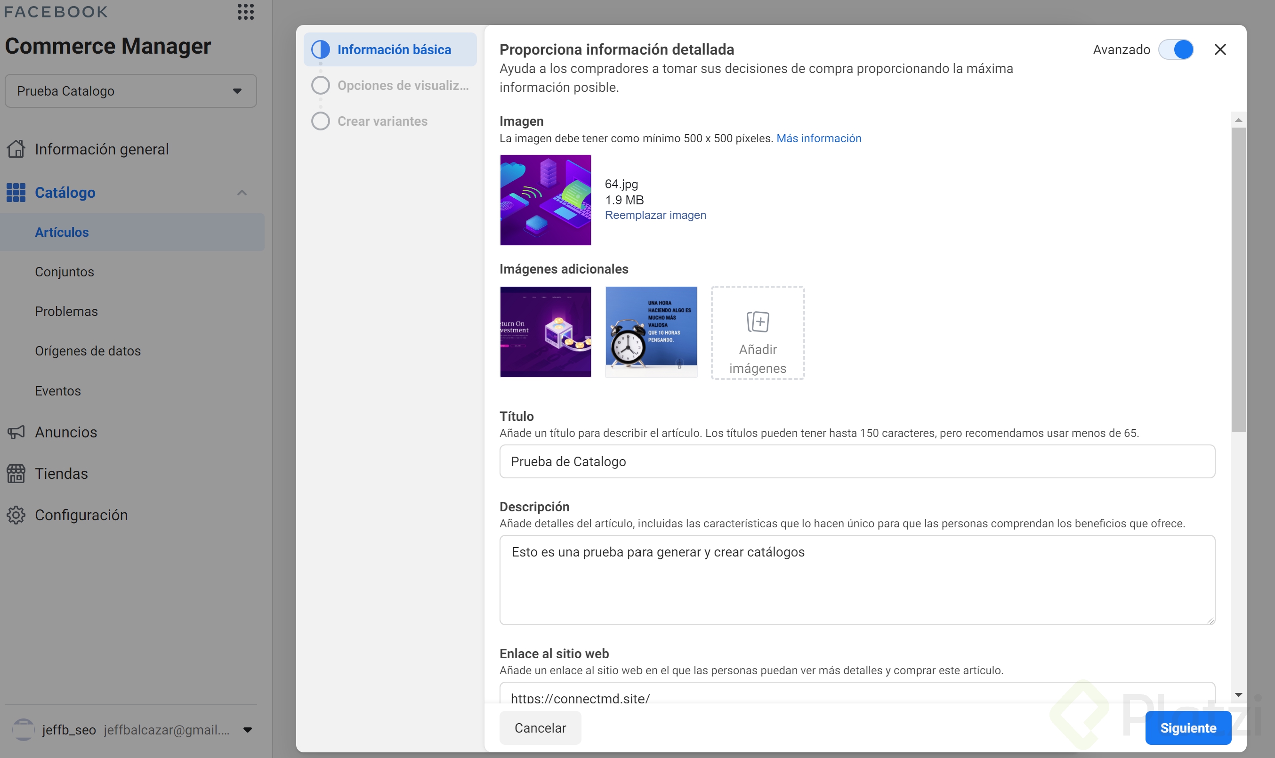Click the Información básica step indicator circle
The height and width of the screenshot is (758, 1275).
point(320,49)
